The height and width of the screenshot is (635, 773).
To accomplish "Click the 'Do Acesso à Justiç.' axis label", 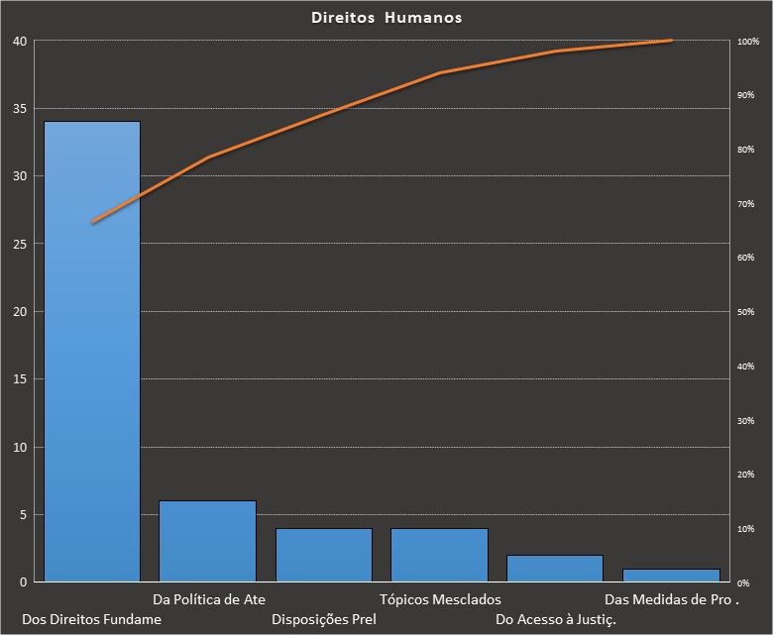I will 556,619.
